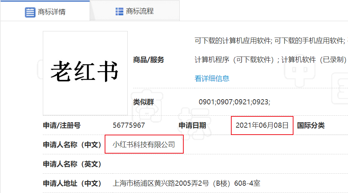
Task: Click the 申请日期 label
Action: tap(192, 125)
